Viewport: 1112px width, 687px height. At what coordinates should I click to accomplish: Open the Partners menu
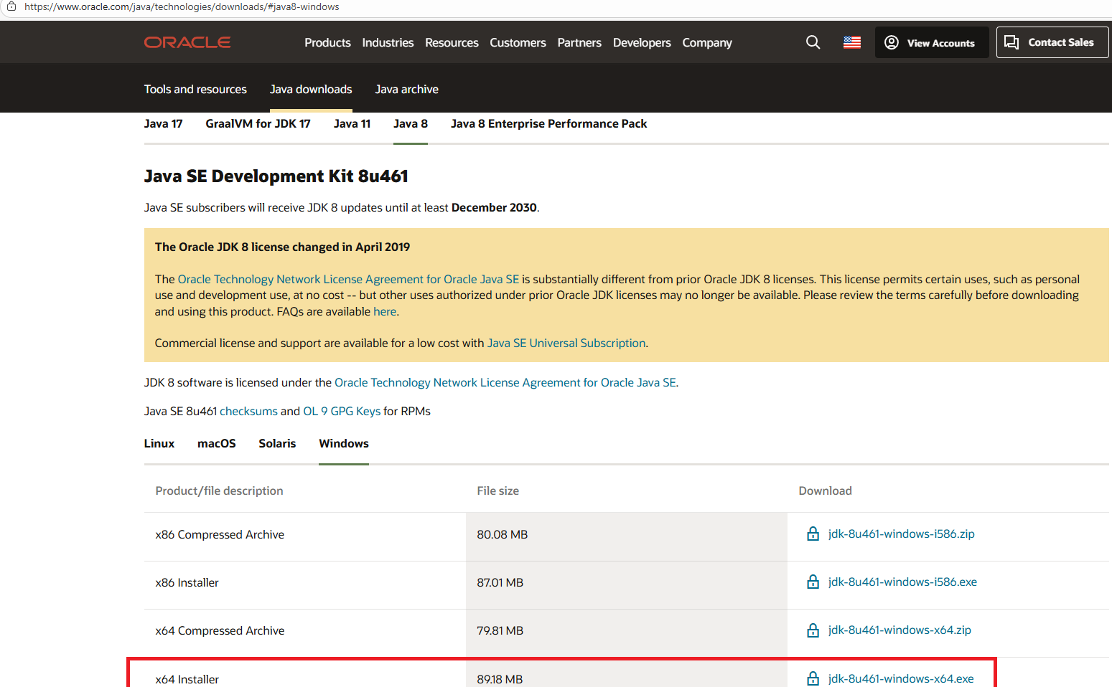point(579,42)
